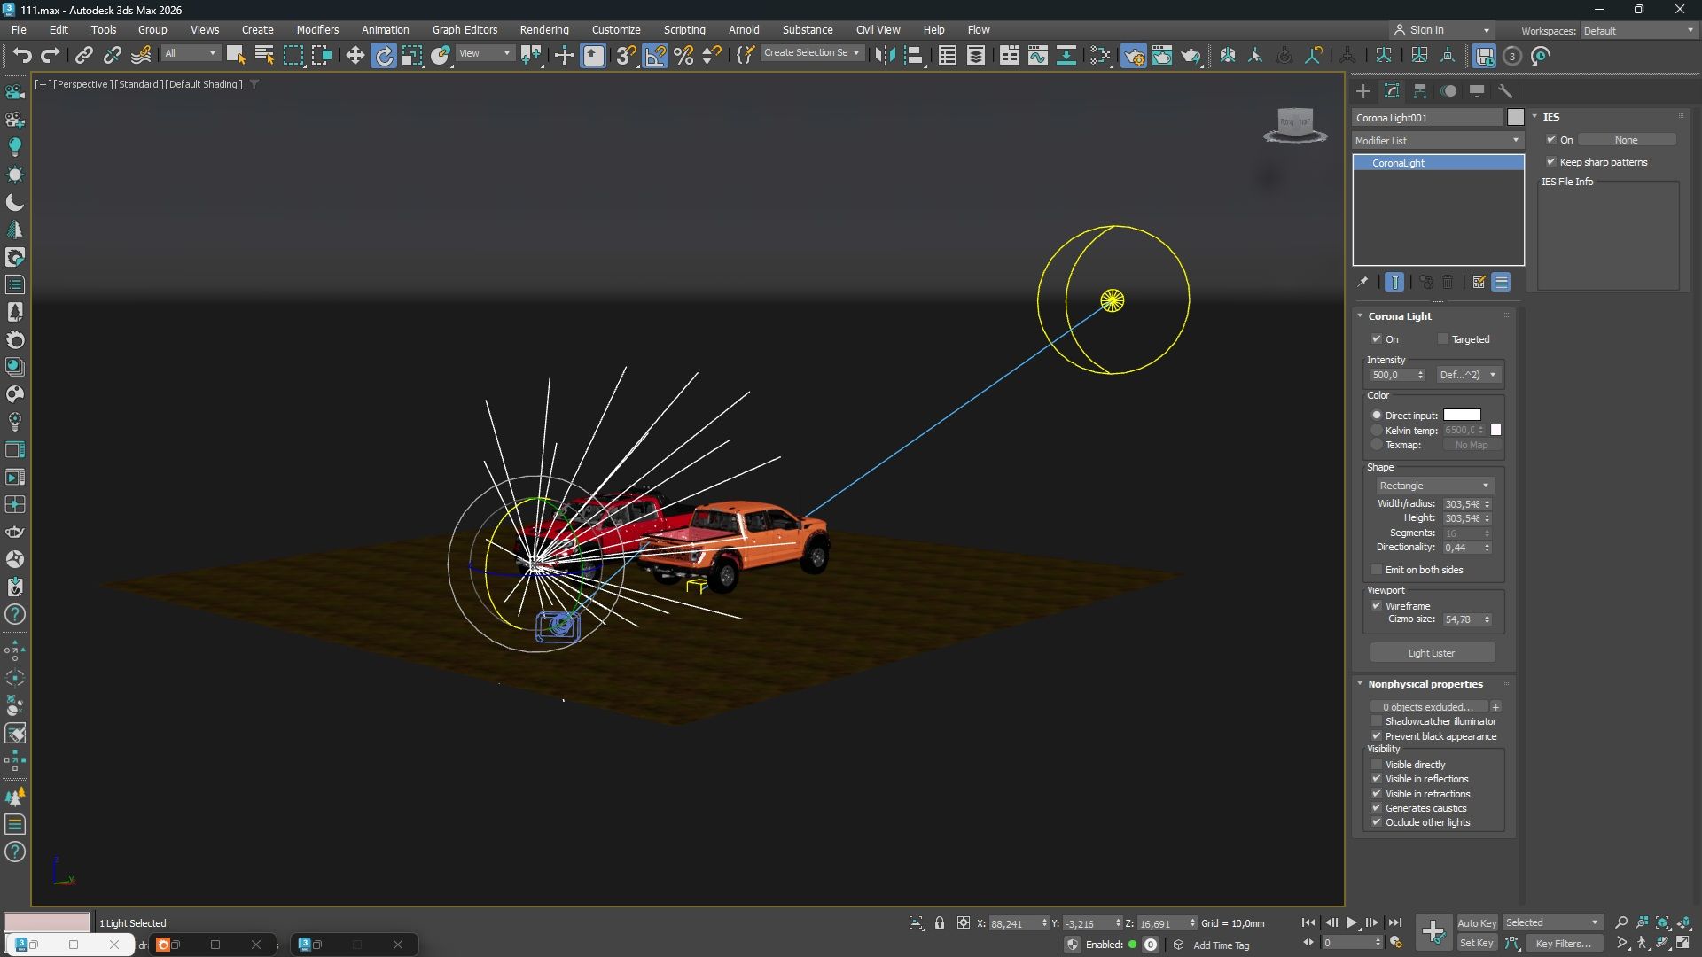
Task: Open the Modifier List dropdown
Action: point(1436,140)
